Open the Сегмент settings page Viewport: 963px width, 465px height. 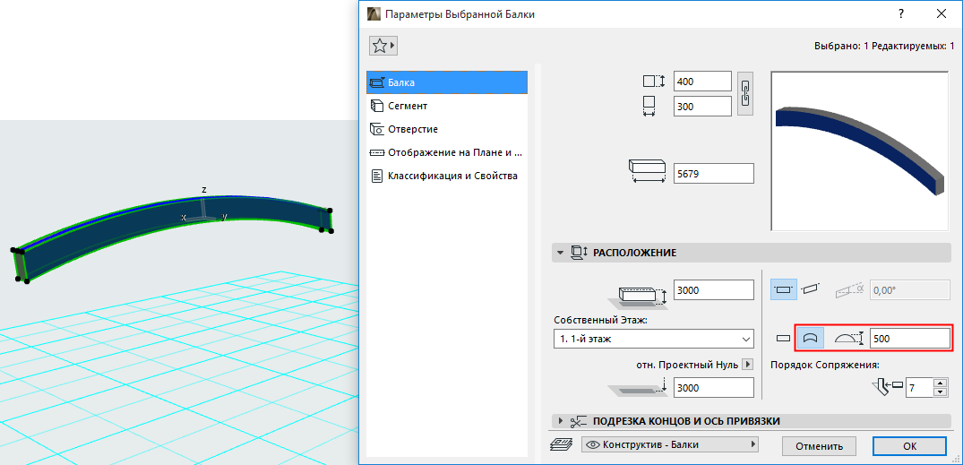tap(446, 106)
